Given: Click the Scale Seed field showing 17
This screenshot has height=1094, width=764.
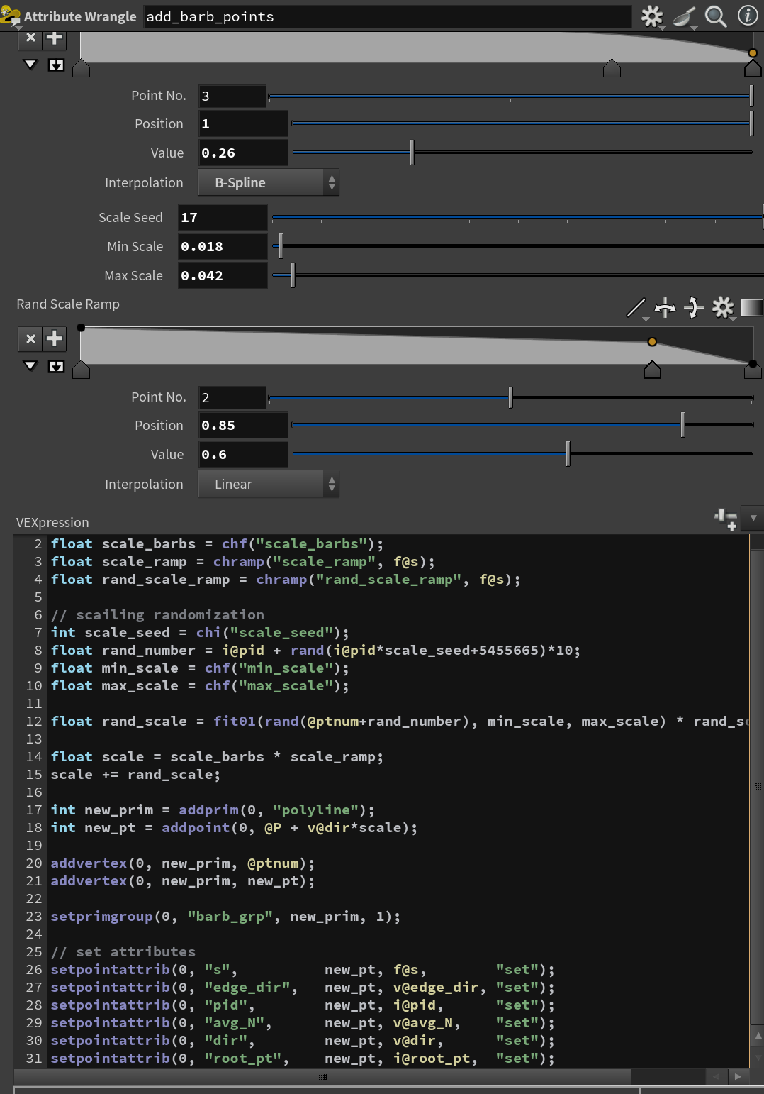Looking at the screenshot, I should pyautogui.click(x=223, y=217).
